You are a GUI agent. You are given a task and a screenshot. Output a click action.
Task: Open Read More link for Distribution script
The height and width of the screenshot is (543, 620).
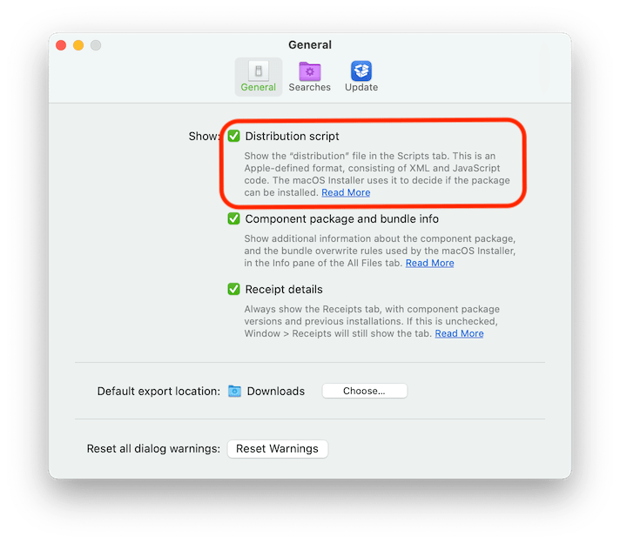pyautogui.click(x=346, y=192)
